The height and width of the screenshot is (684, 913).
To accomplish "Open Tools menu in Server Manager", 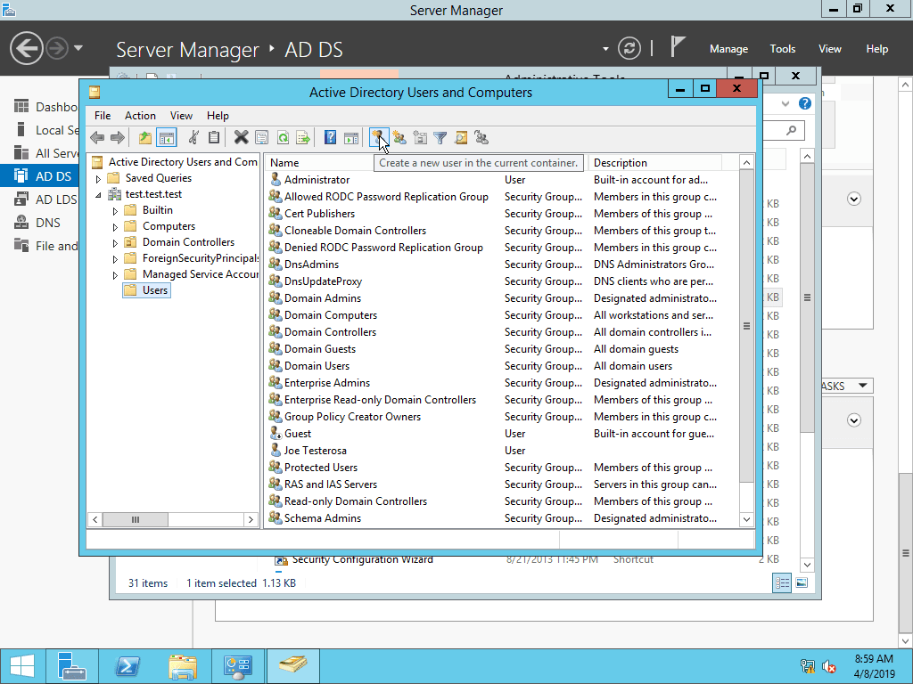I will coord(783,49).
